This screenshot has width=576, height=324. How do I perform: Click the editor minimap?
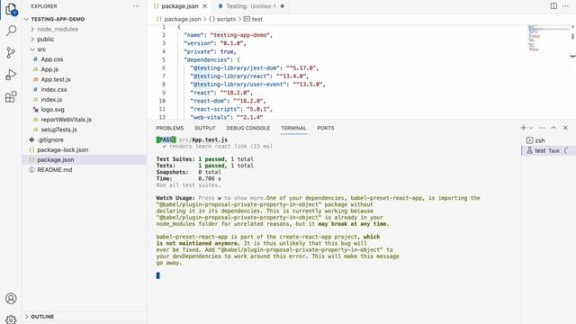pos(547,38)
